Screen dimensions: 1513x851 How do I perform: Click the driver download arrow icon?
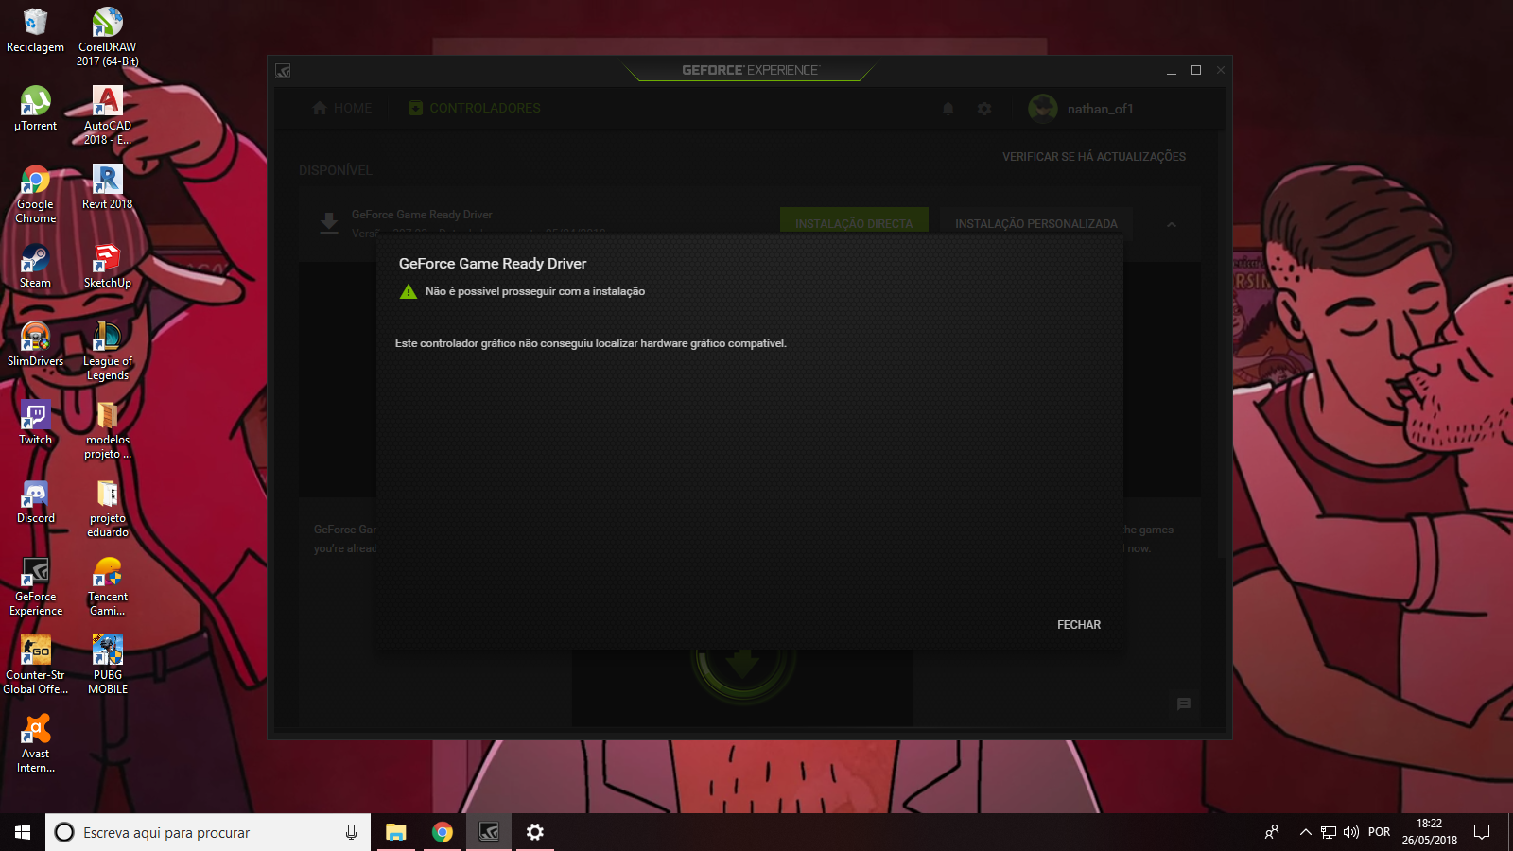[x=328, y=224]
